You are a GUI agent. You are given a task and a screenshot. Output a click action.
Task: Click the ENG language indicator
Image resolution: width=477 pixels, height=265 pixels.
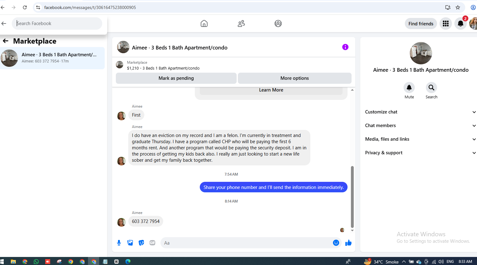click(x=450, y=262)
